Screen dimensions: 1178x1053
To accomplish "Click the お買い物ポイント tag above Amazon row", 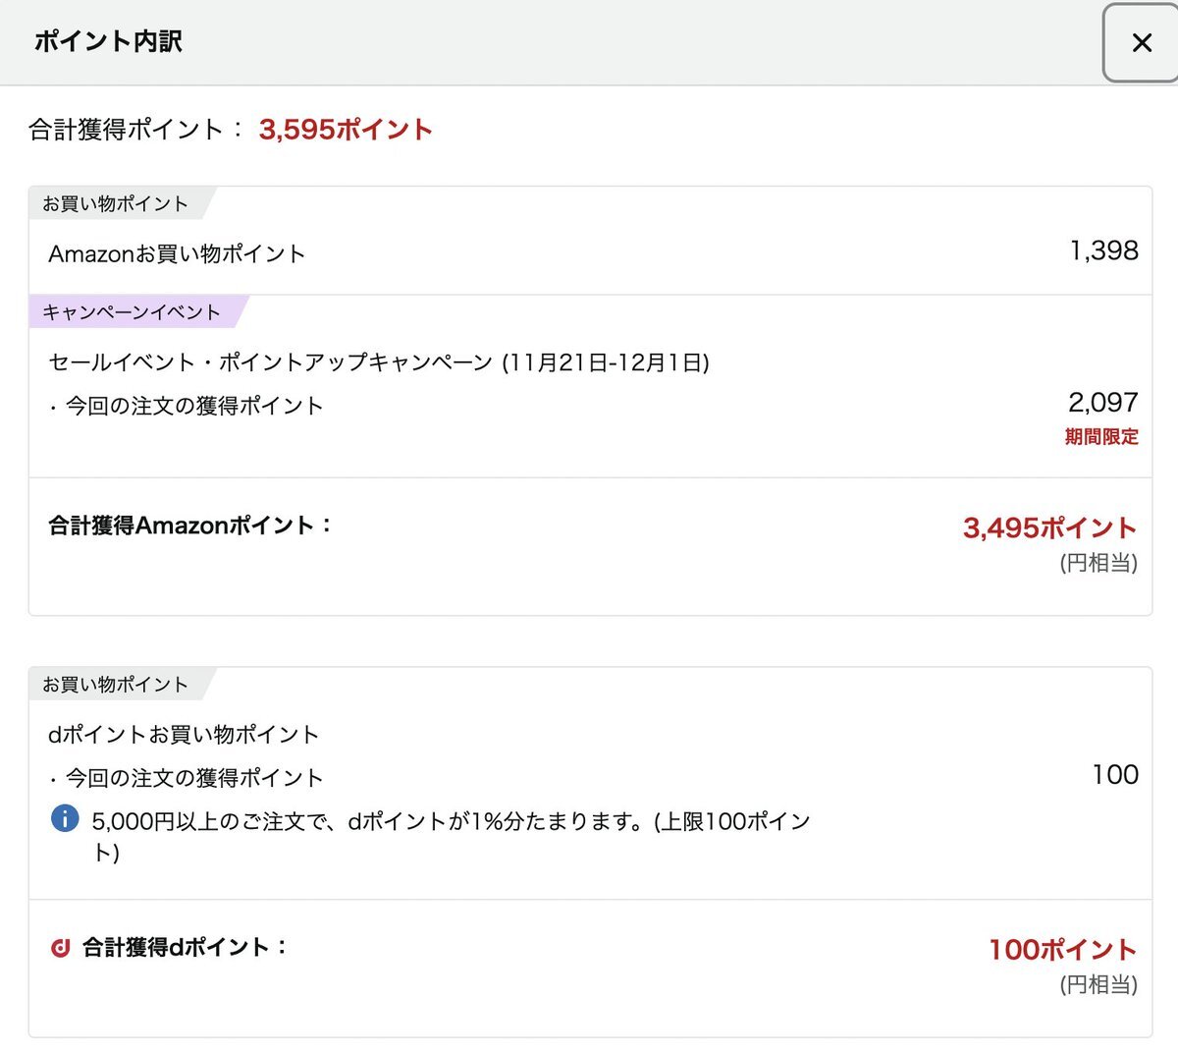I will [115, 204].
